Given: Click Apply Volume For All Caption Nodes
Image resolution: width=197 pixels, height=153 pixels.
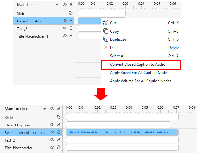Looking at the screenshot, I should [140, 81].
